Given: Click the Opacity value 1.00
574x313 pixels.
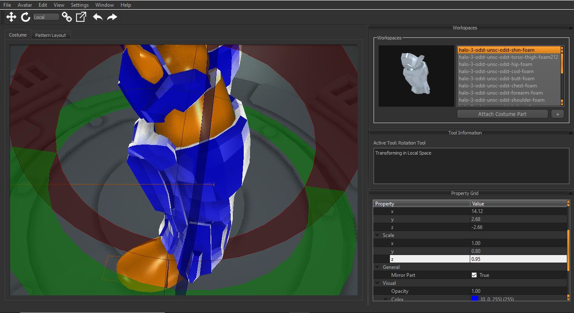Looking at the screenshot, I should (519, 291).
